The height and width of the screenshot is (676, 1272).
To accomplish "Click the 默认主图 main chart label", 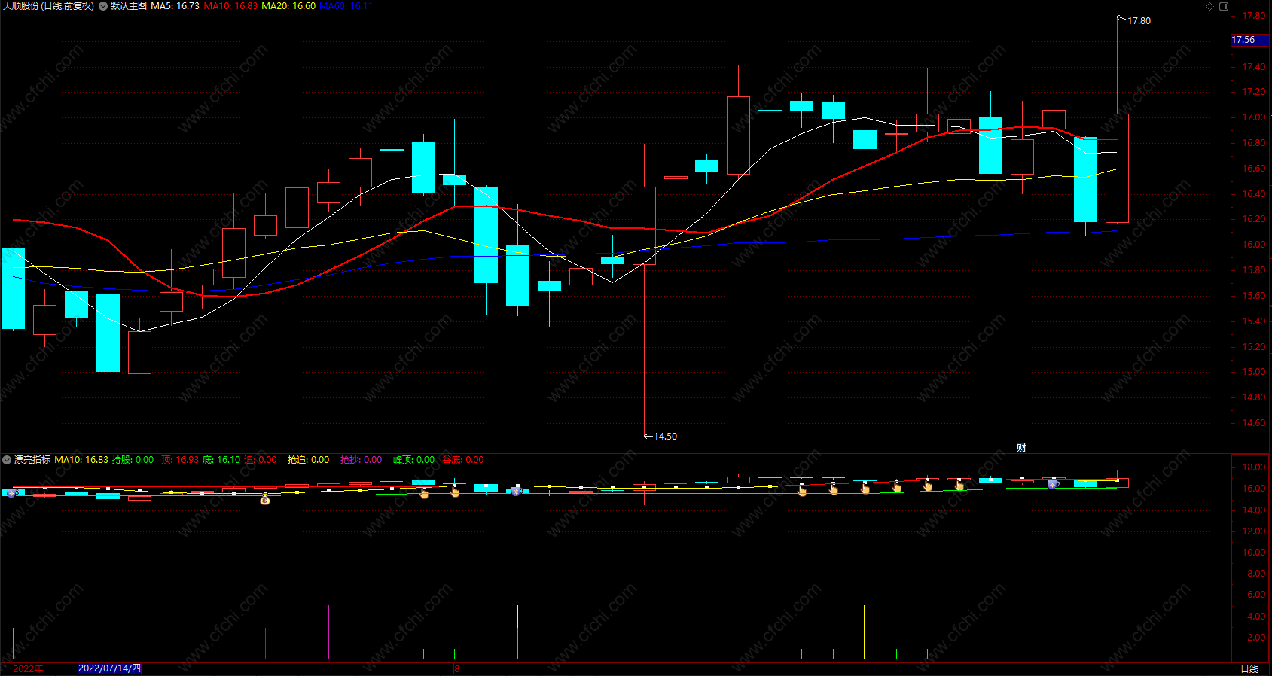I will click(x=129, y=6).
